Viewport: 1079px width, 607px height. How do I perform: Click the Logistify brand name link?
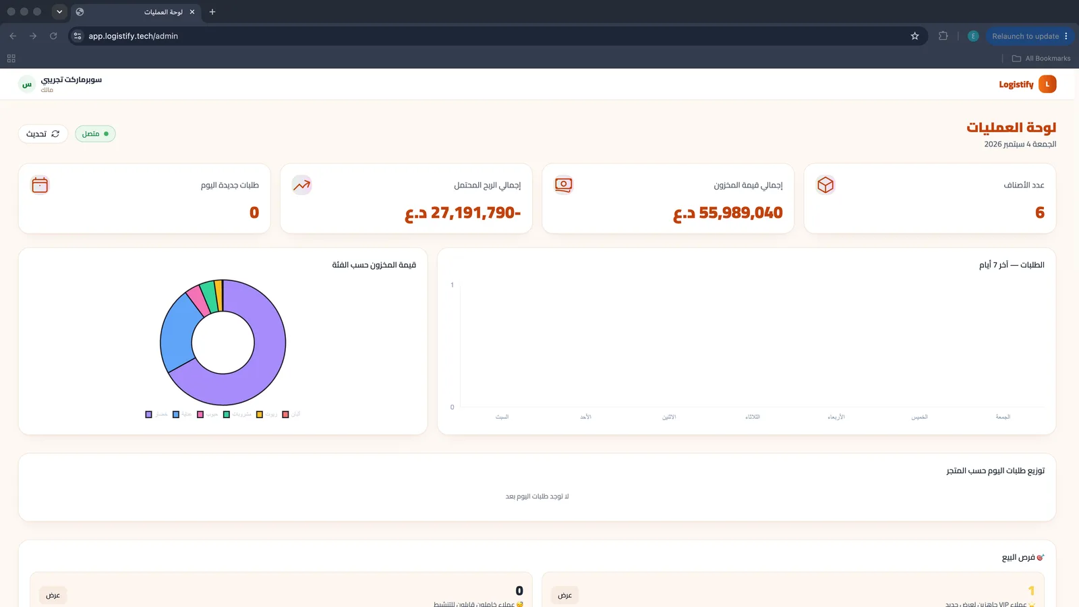pyautogui.click(x=1016, y=84)
